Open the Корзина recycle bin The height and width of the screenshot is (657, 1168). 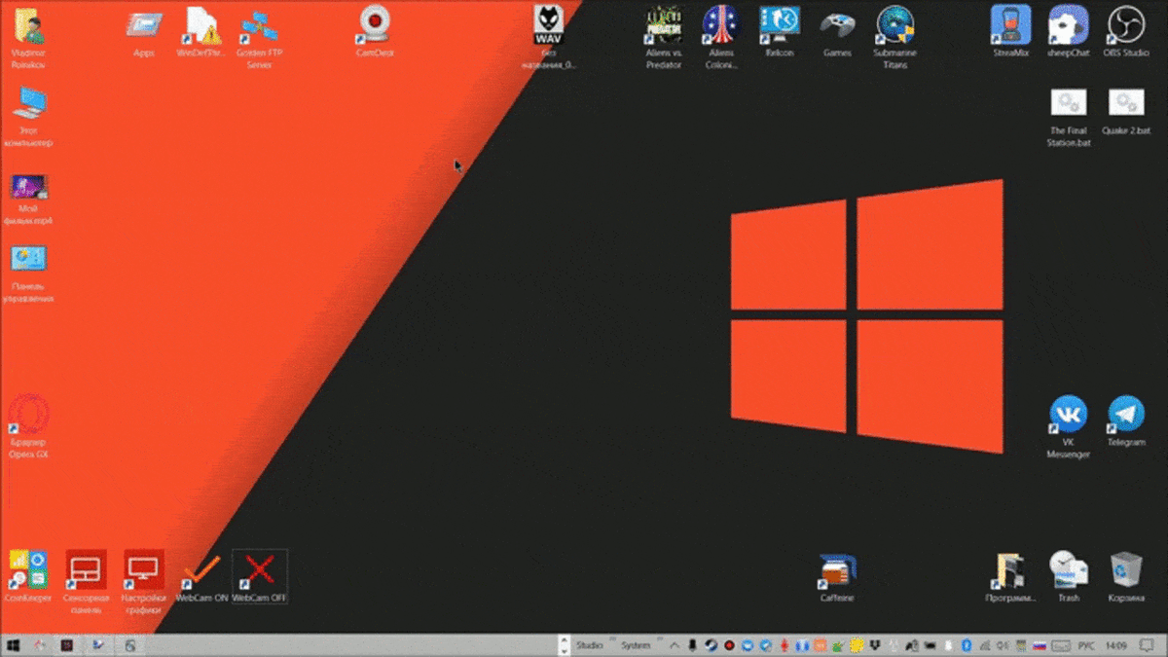point(1126,576)
